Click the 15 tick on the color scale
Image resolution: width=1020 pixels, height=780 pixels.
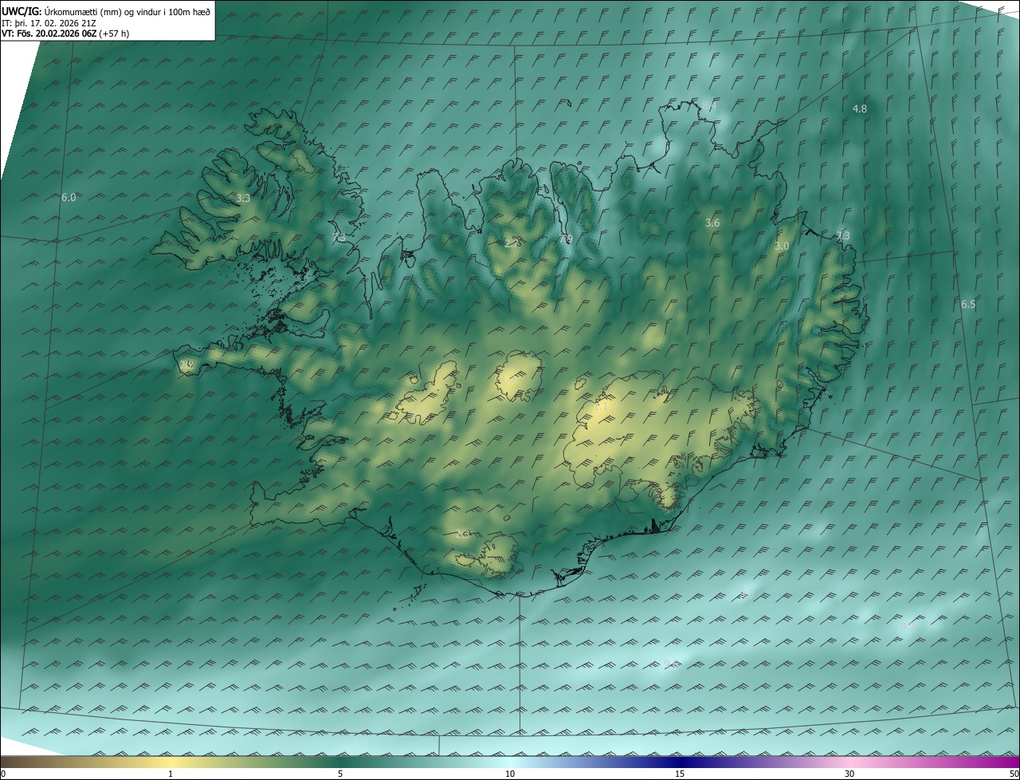680,774
